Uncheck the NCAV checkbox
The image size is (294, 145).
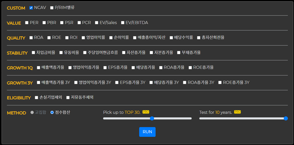[31, 8]
